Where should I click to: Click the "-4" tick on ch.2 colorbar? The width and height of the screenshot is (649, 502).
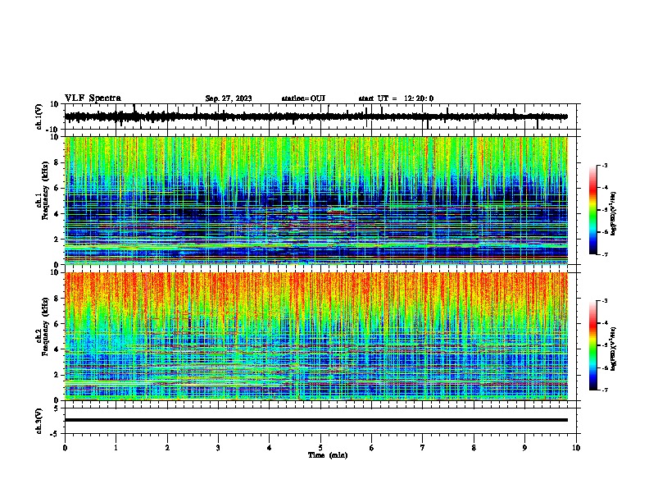[x=604, y=323]
